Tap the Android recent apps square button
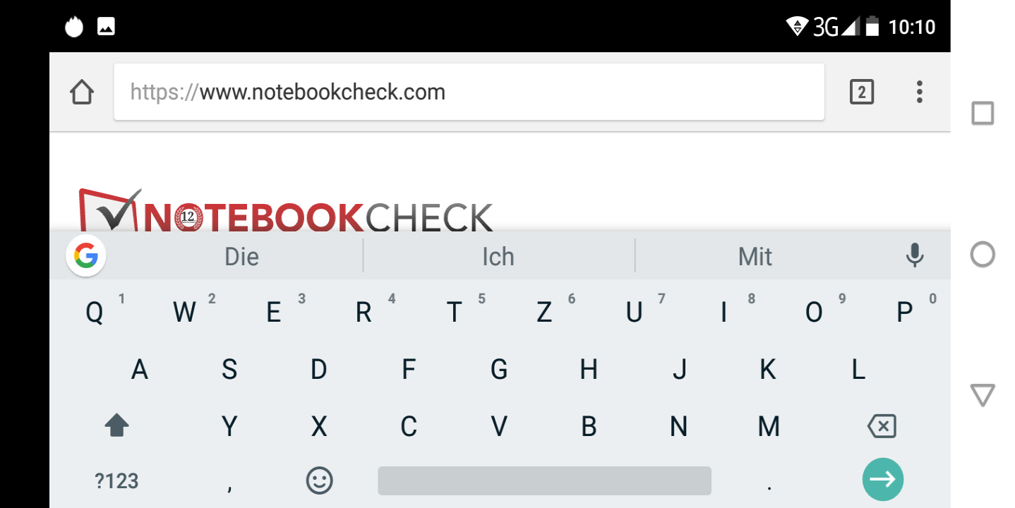This screenshot has width=1015, height=508. 983,113
